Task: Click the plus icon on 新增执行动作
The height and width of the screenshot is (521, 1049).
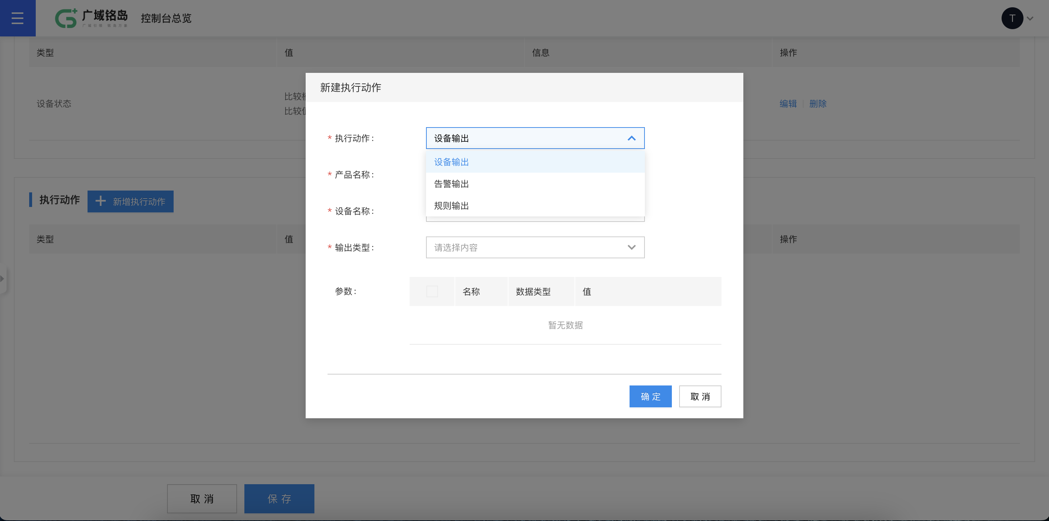Action: click(100, 201)
